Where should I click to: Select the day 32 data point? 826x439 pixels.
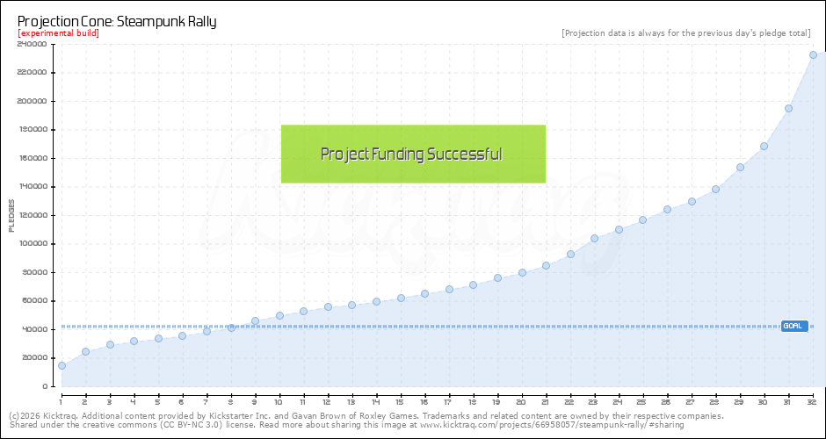(813, 54)
